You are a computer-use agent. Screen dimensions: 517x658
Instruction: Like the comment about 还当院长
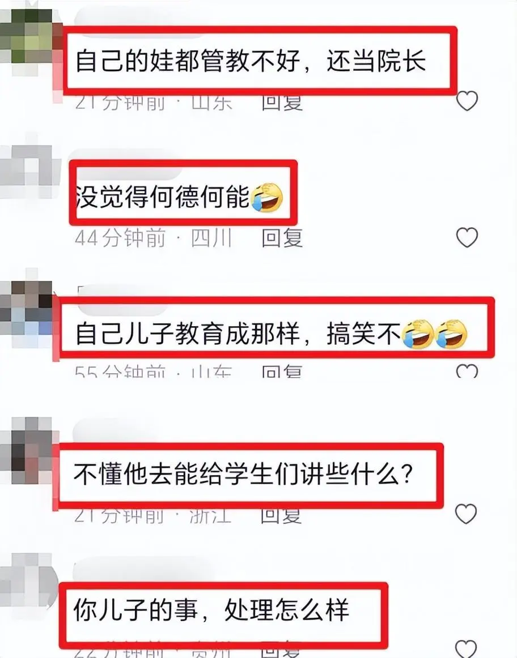[x=467, y=101]
